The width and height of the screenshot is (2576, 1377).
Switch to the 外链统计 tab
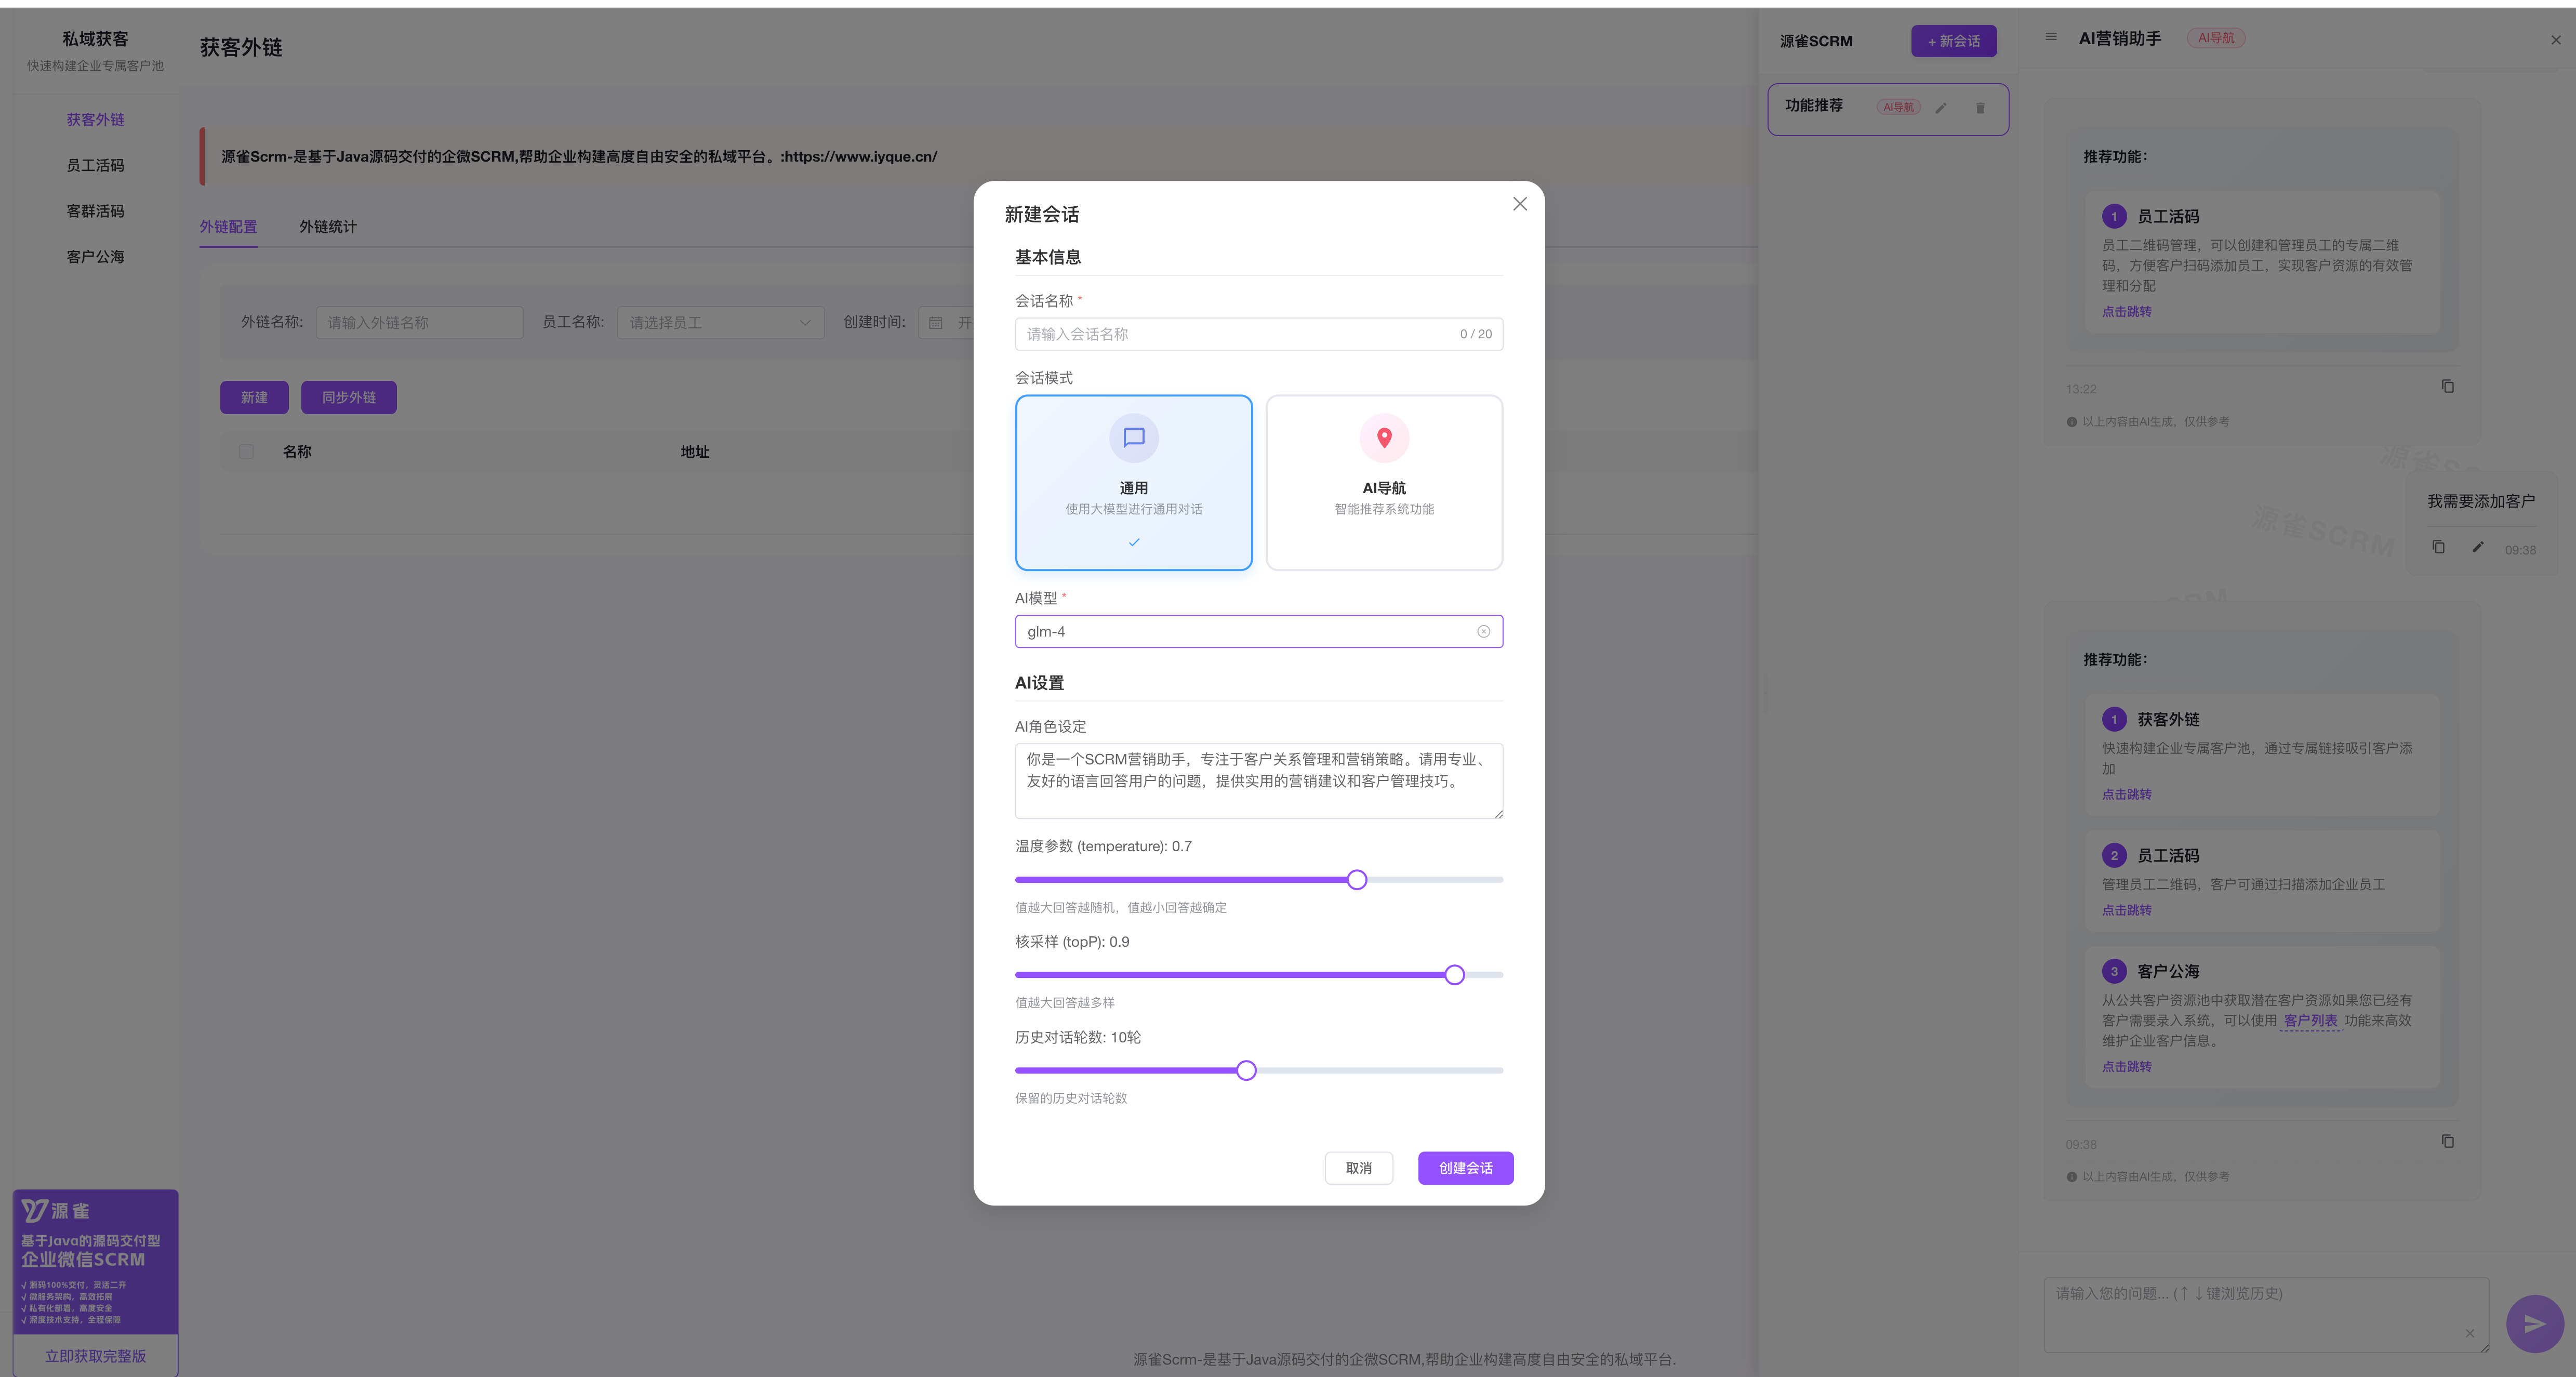tap(327, 227)
